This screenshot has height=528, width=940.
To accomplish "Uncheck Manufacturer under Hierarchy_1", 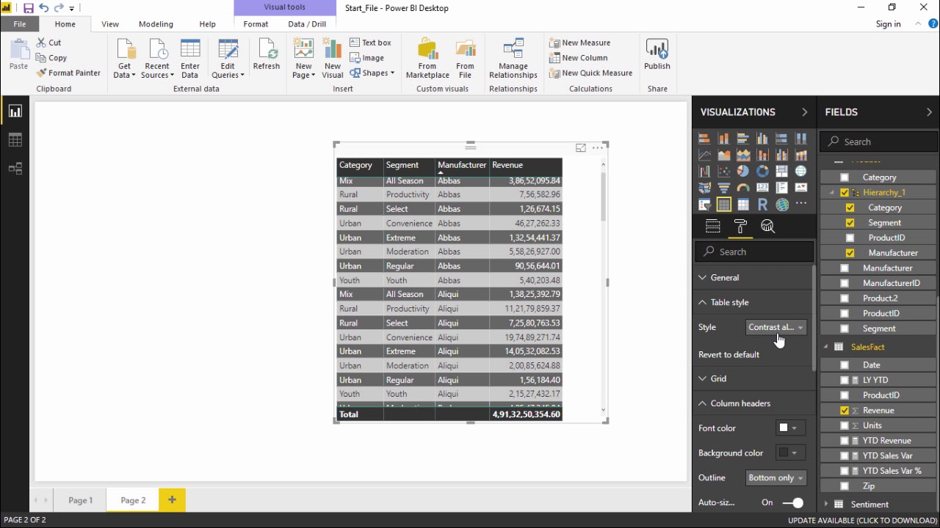I will (850, 252).
